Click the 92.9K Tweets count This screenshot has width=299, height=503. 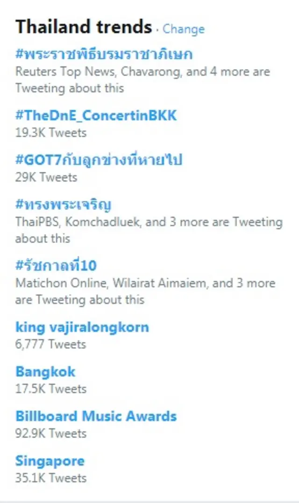click(51, 433)
